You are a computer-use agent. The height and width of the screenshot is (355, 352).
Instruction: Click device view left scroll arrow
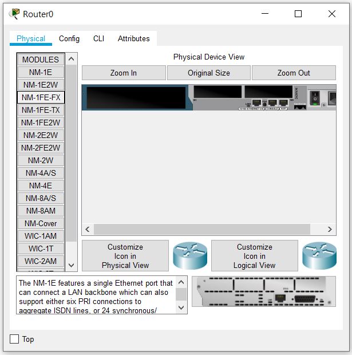click(x=88, y=230)
